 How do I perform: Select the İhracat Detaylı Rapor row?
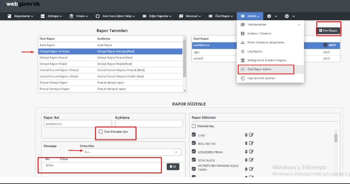[x=110, y=82]
